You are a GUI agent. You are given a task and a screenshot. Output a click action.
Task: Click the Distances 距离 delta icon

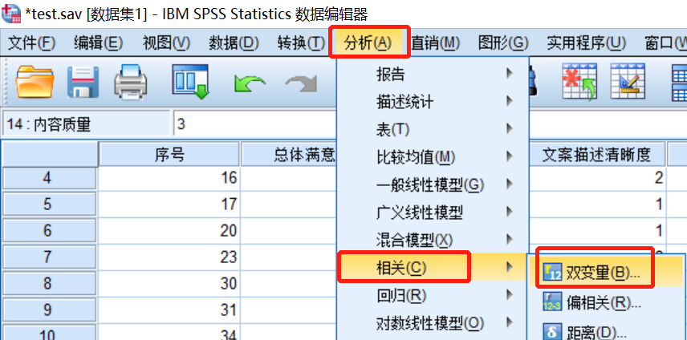click(x=551, y=331)
